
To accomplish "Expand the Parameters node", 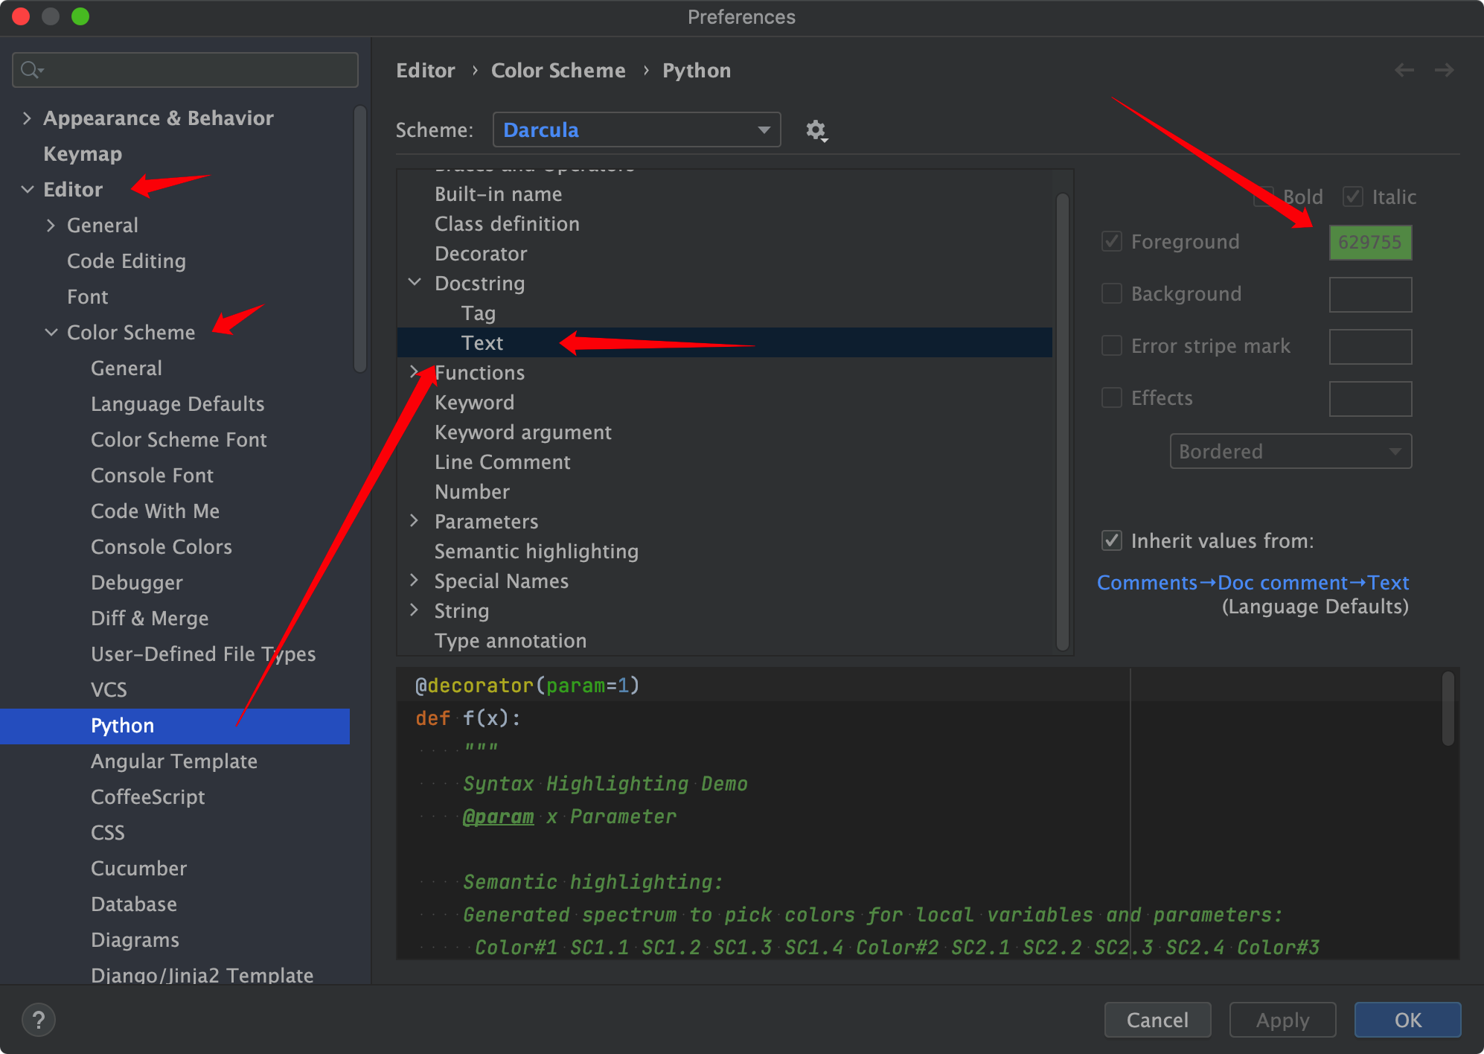I will [415, 521].
